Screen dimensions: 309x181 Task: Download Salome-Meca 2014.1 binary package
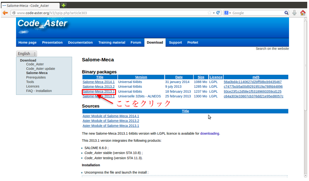(x=99, y=82)
